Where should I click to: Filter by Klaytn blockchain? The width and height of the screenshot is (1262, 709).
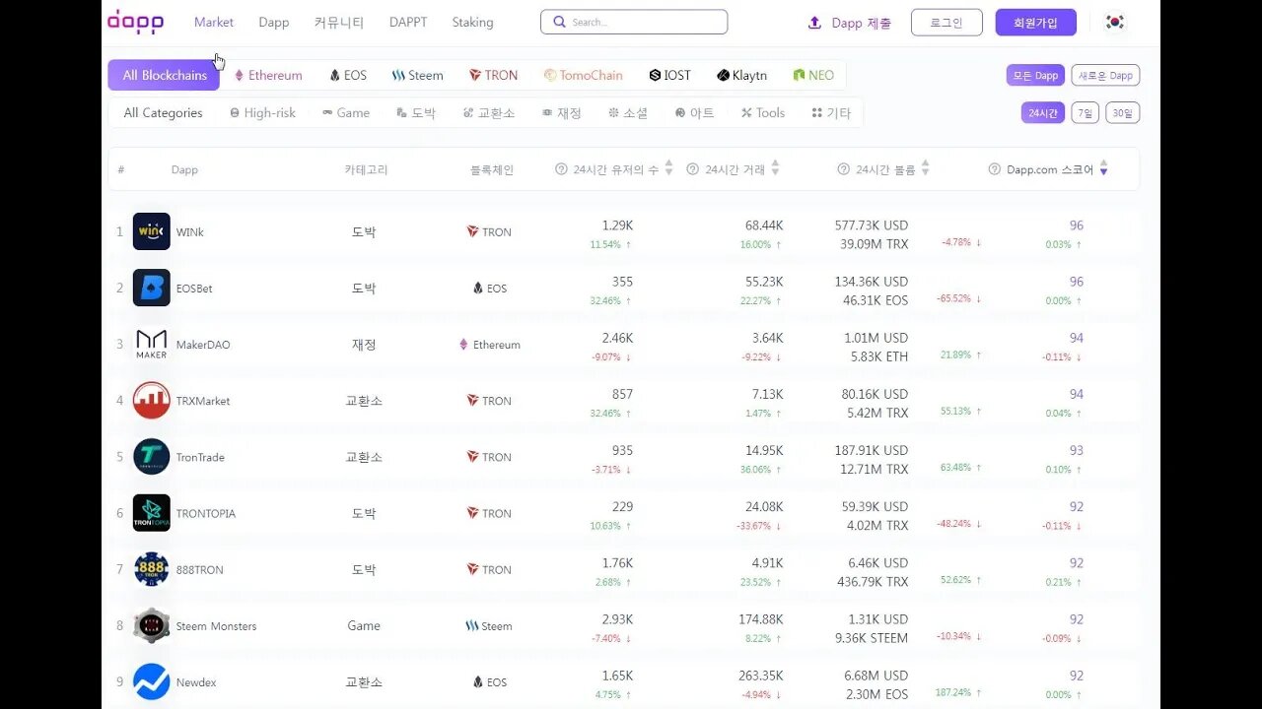pyautogui.click(x=742, y=75)
